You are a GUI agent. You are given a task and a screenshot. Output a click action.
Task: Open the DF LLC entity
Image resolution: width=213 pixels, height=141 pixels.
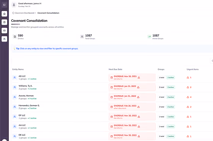tap(22, 115)
